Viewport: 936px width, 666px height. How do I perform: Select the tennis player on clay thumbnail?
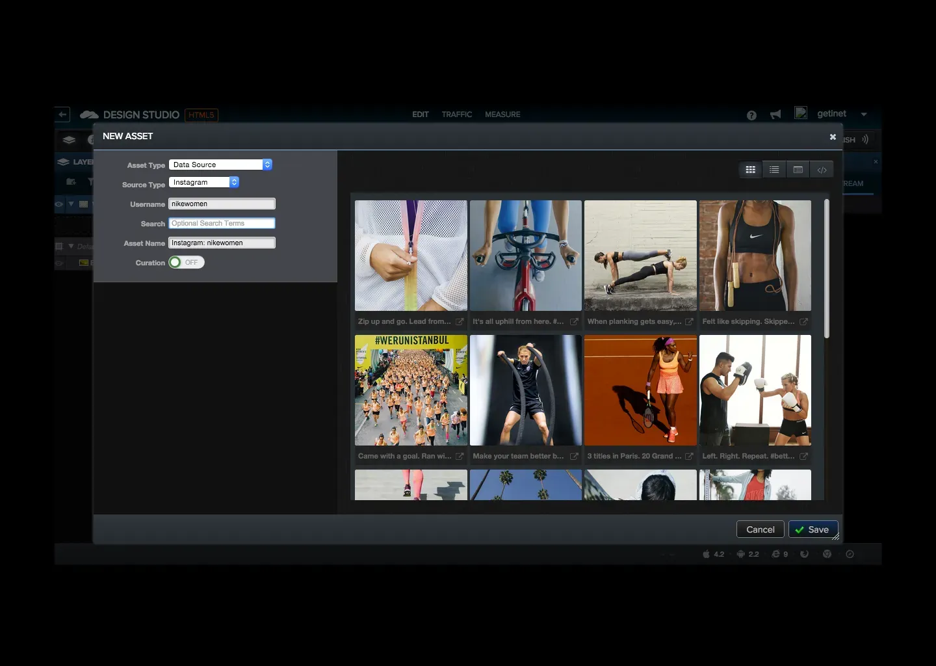(x=640, y=390)
